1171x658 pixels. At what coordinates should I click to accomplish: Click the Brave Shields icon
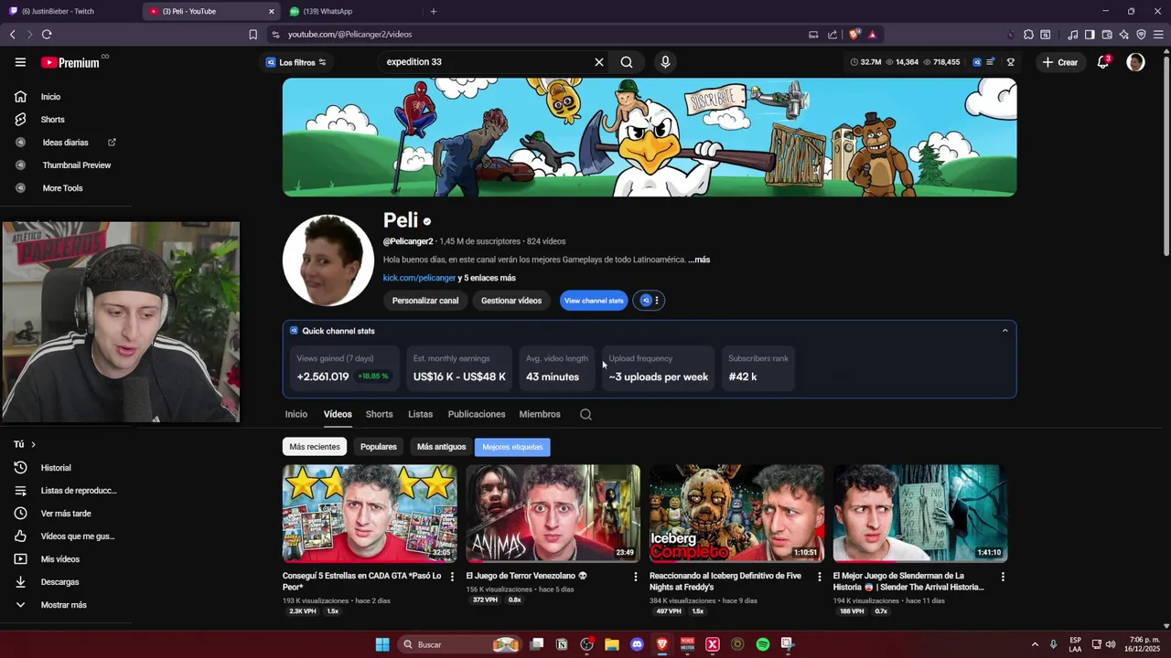tap(854, 34)
